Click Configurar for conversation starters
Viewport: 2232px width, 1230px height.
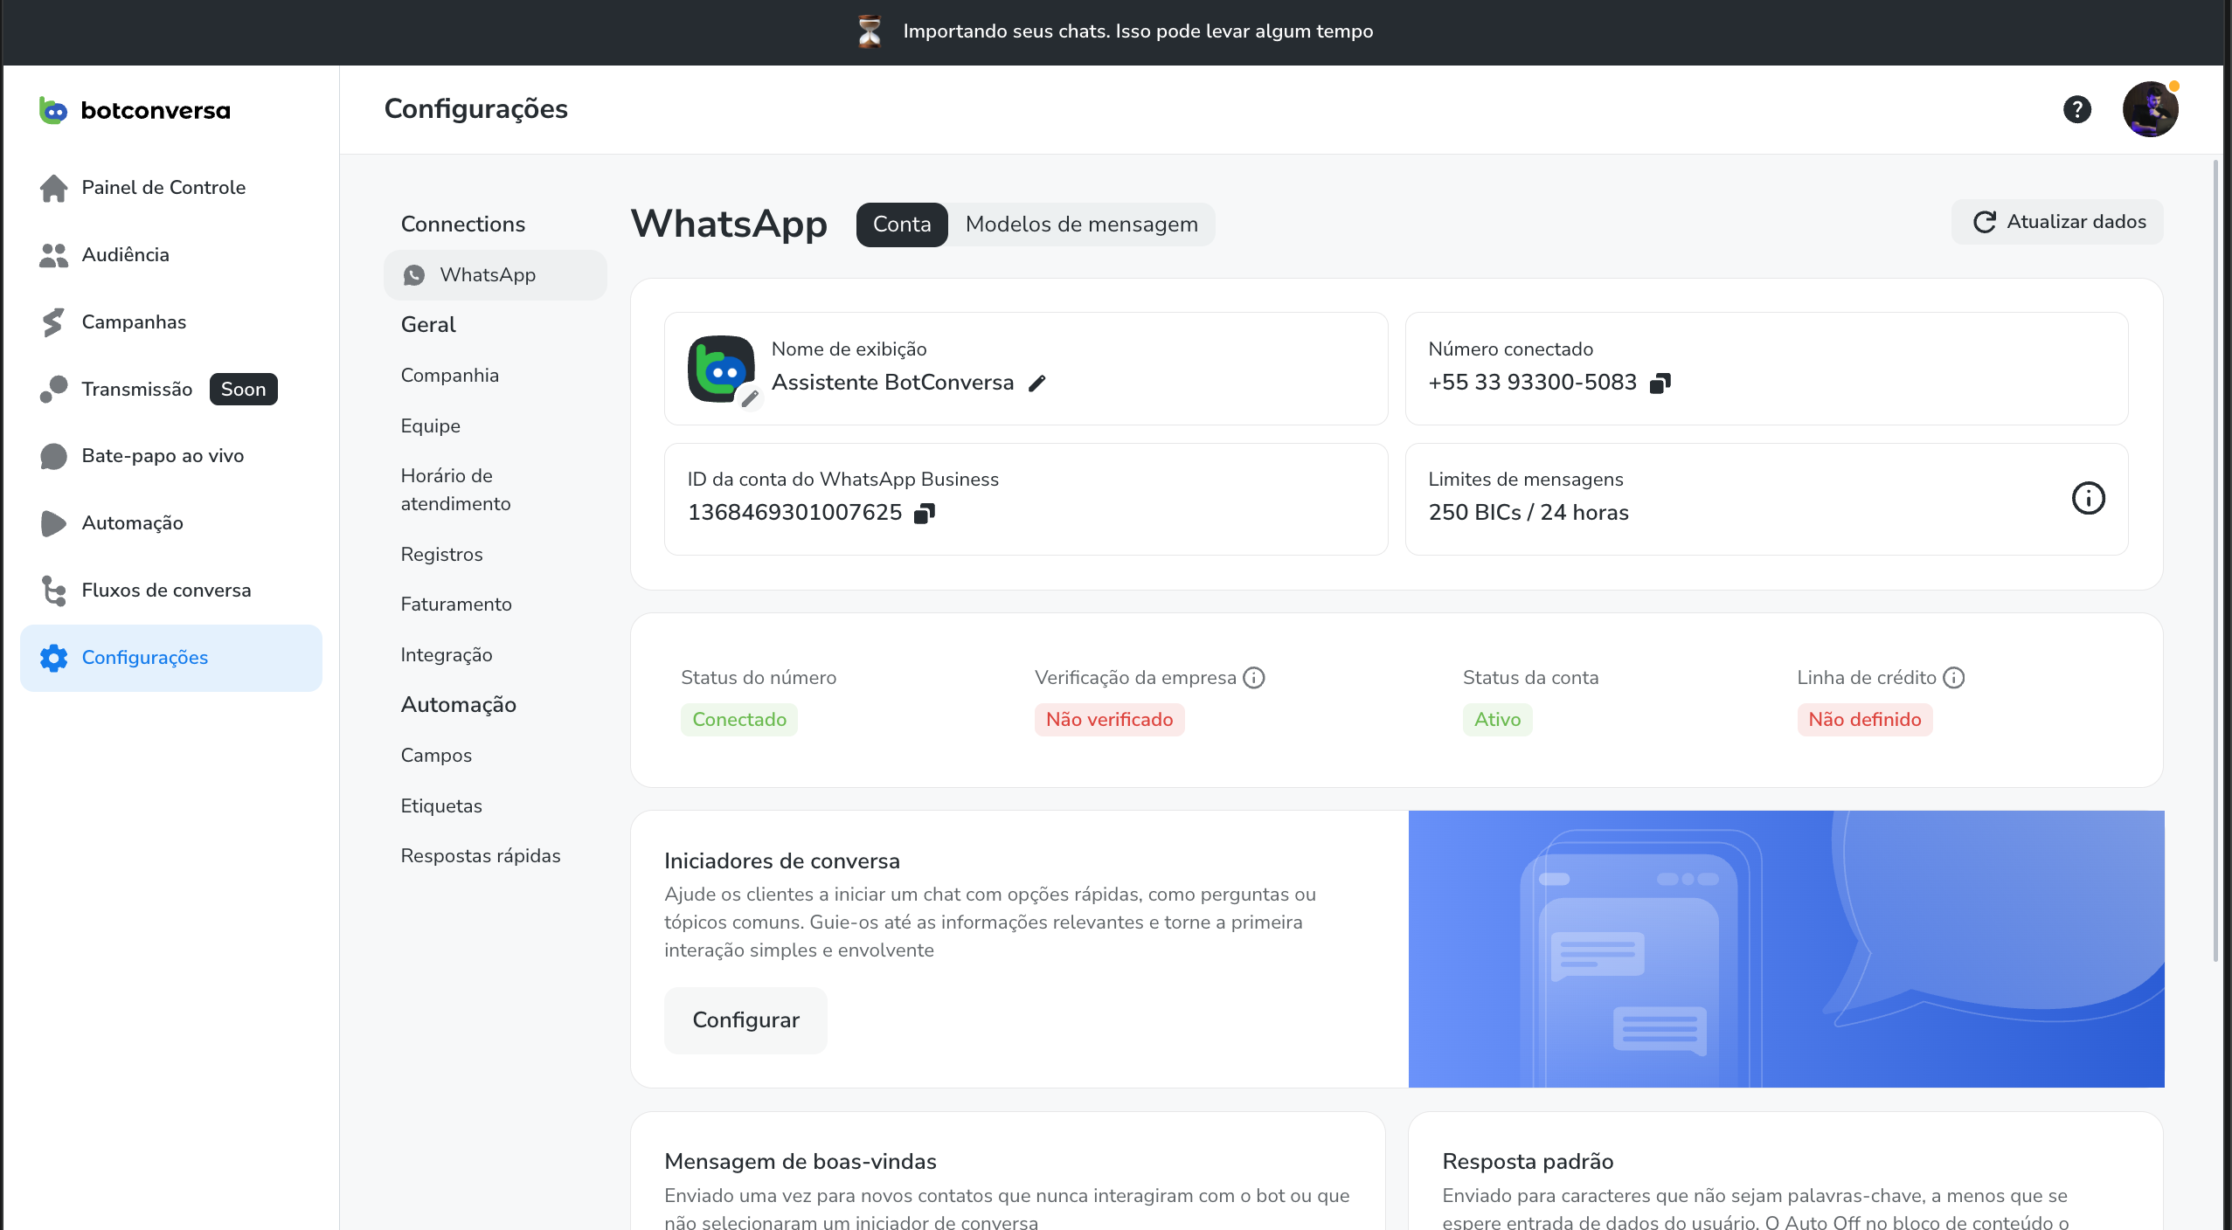point(745,1020)
